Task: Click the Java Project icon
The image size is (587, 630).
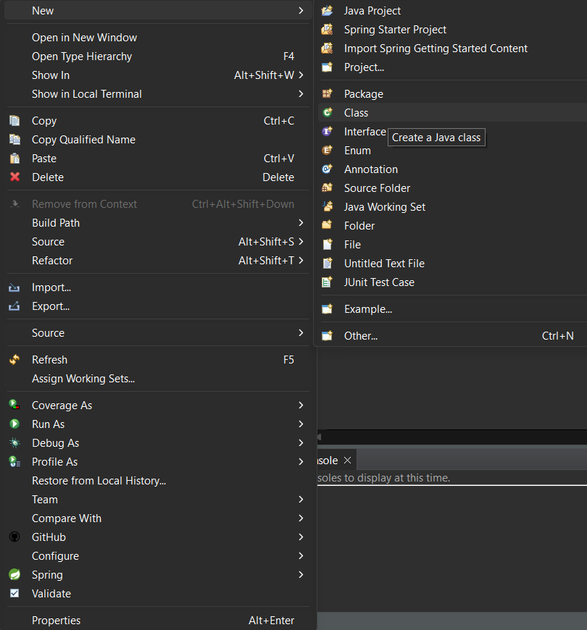Action: pyautogui.click(x=327, y=10)
